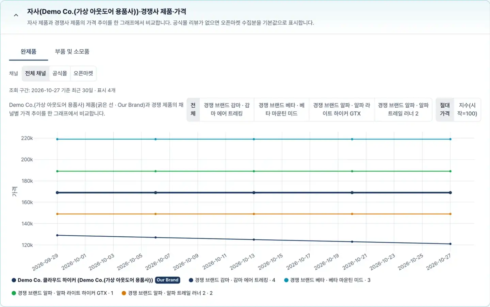Click the orange legend dot for 알파 트레일 러너 2

[x=124, y=293]
